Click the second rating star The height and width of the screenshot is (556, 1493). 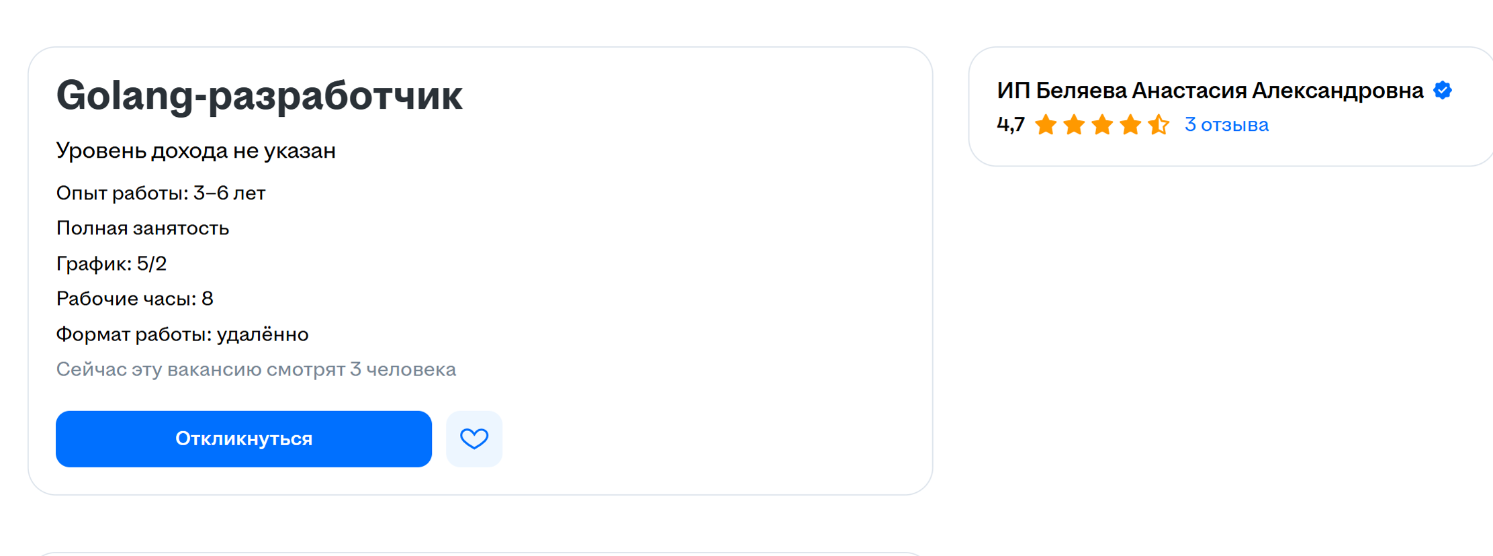(x=1074, y=125)
